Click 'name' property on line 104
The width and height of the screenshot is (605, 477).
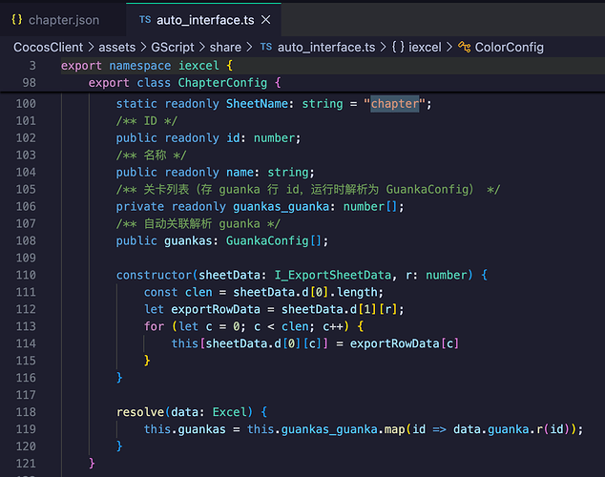pyautogui.click(x=240, y=172)
